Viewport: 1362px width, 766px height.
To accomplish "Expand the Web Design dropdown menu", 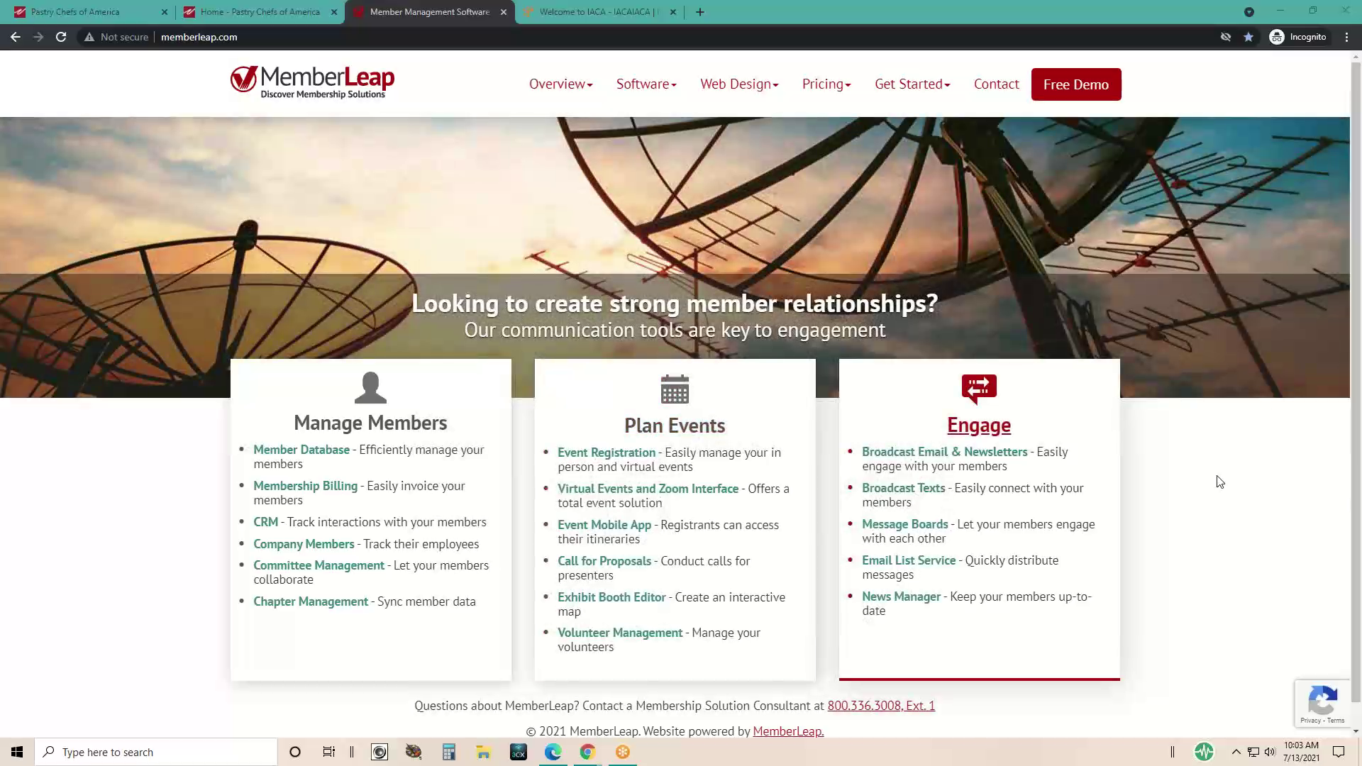I will (x=739, y=84).
